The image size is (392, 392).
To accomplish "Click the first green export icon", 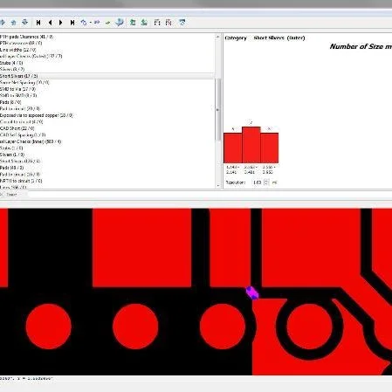I will 133,23.
